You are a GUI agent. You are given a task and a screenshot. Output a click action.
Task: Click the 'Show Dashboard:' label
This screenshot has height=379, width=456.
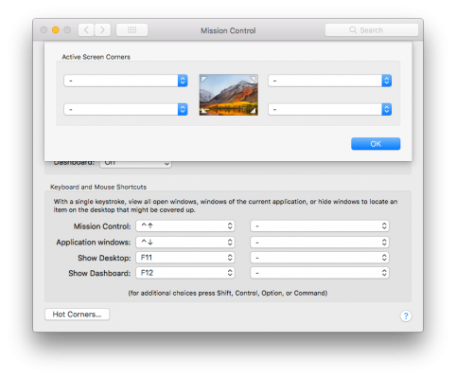[99, 273]
